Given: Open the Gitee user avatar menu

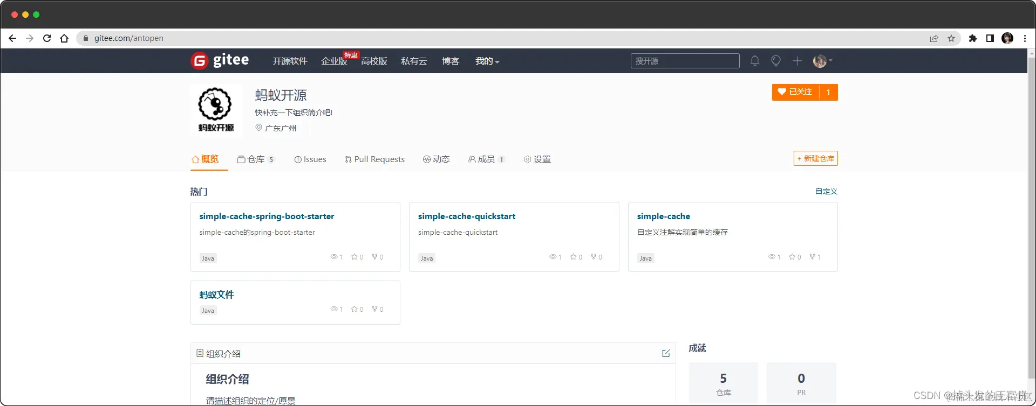Looking at the screenshot, I should [822, 61].
